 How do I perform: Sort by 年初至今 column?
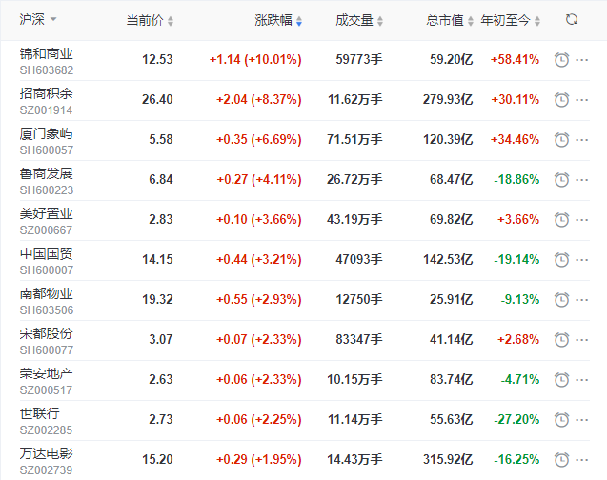tap(510, 20)
